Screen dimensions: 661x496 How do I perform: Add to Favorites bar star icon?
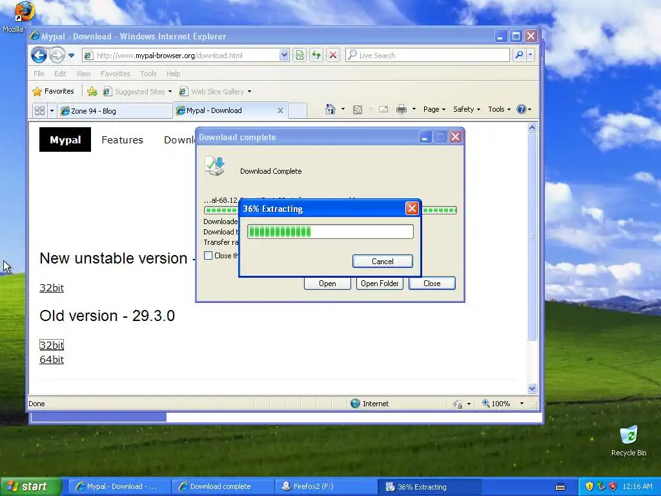pos(92,92)
